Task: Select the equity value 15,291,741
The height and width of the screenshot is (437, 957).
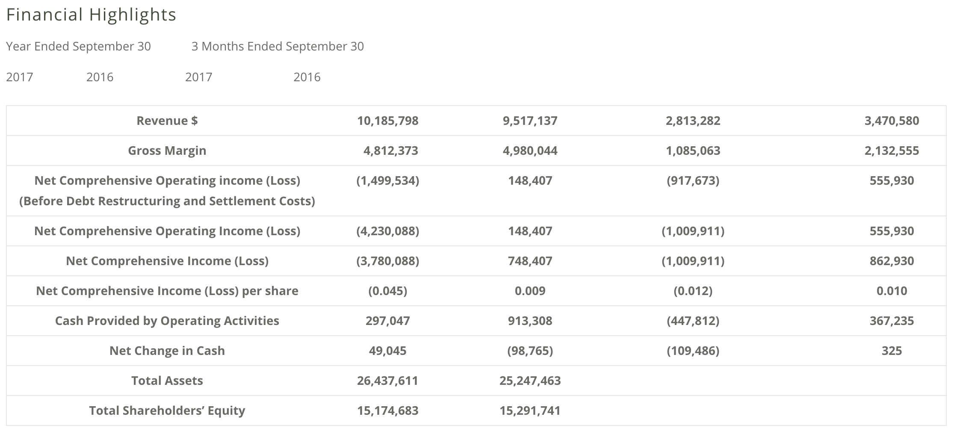Action: 530,410
